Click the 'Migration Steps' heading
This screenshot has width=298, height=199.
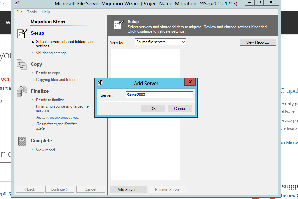pos(48,22)
